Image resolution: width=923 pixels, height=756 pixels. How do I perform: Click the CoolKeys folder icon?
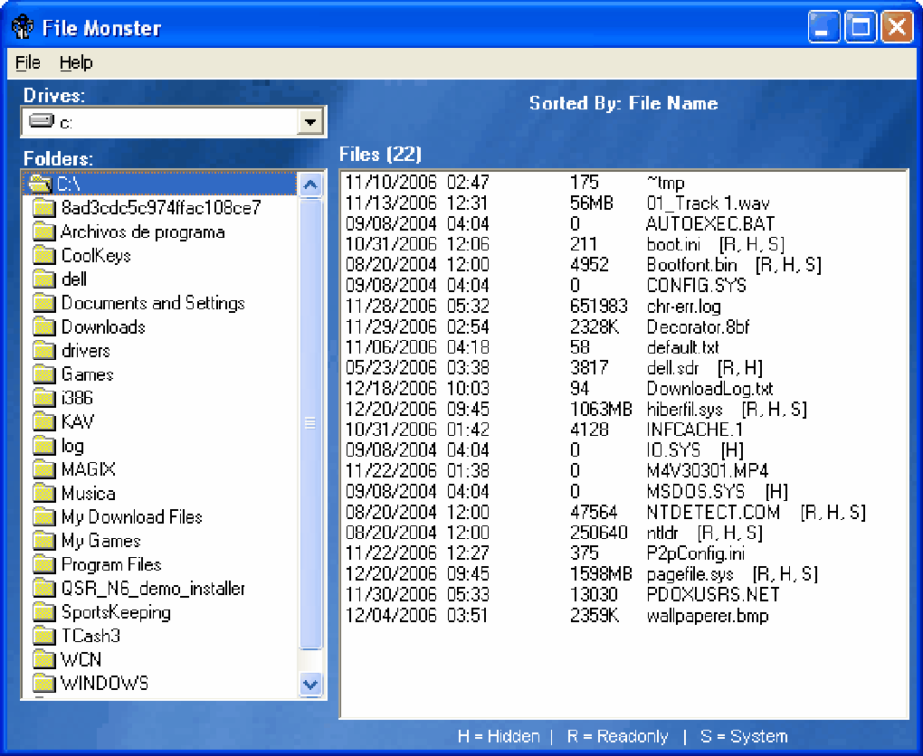click(43, 255)
